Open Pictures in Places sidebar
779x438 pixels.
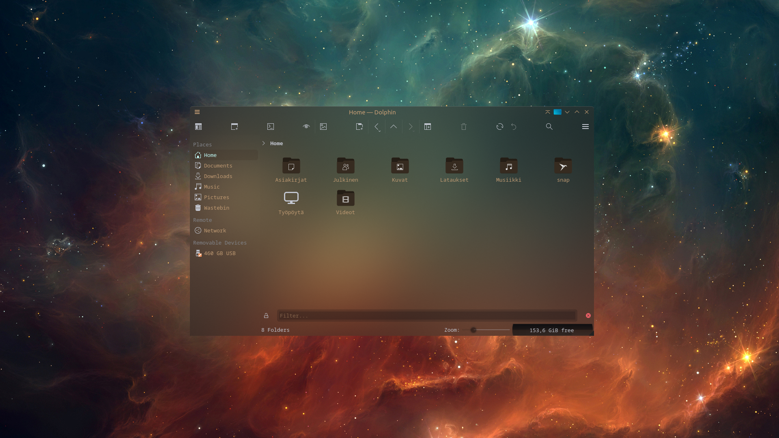click(225, 197)
